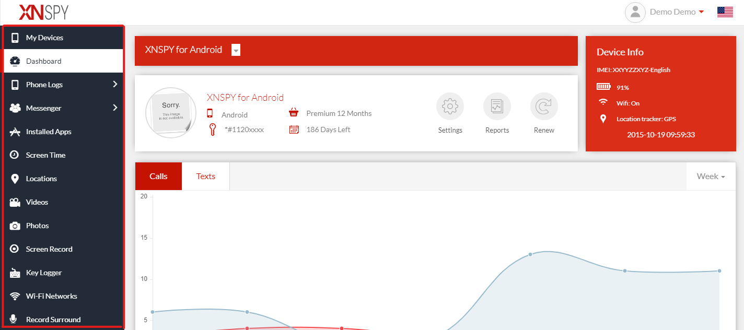
Task: Click the 91% battery level text
Action: (623, 88)
